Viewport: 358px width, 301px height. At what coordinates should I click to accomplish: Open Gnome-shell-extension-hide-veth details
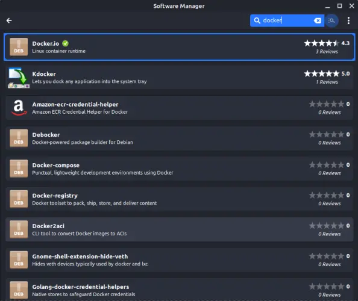tap(179, 260)
